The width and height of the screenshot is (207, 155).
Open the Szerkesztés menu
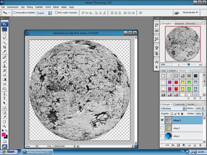[13, 7]
